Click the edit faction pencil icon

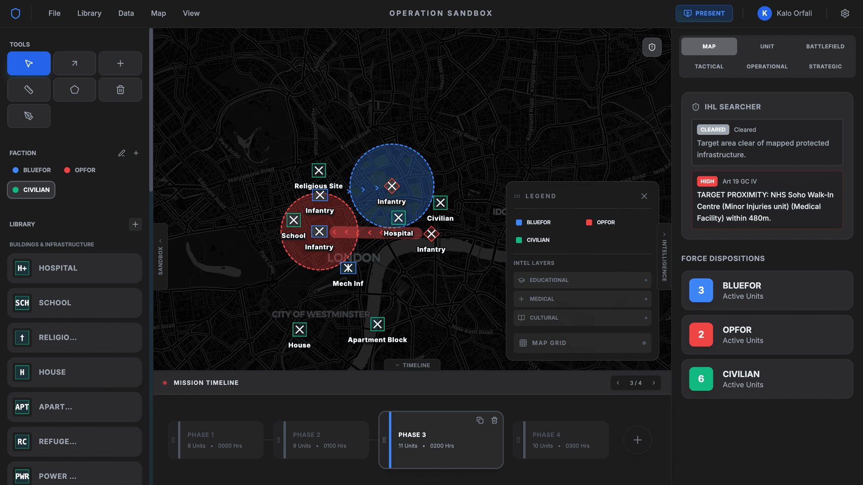(x=121, y=153)
